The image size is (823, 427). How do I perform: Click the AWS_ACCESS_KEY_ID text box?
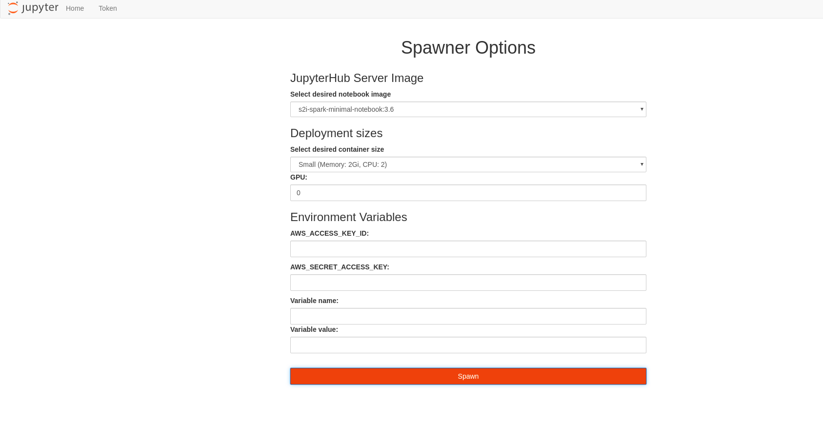pos(468,249)
